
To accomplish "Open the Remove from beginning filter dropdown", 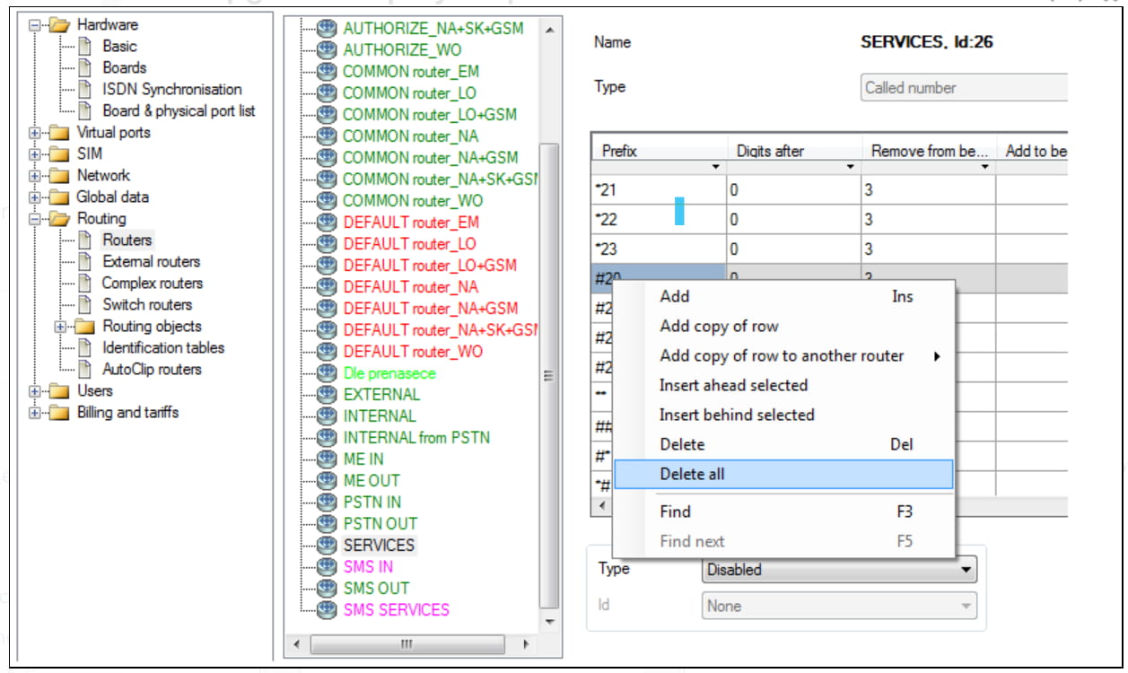I will (x=984, y=168).
